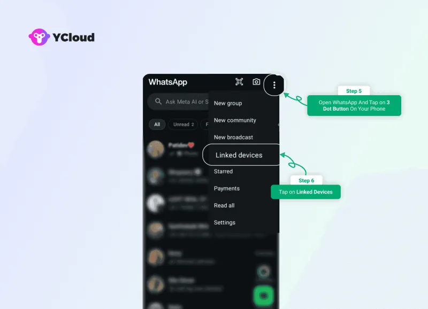Select the search magnifier icon
The height and width of the screenshot is (309, 428).
coord(158,101)
